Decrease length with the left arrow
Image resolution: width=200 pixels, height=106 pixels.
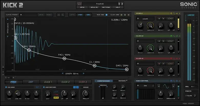point(63,73)
